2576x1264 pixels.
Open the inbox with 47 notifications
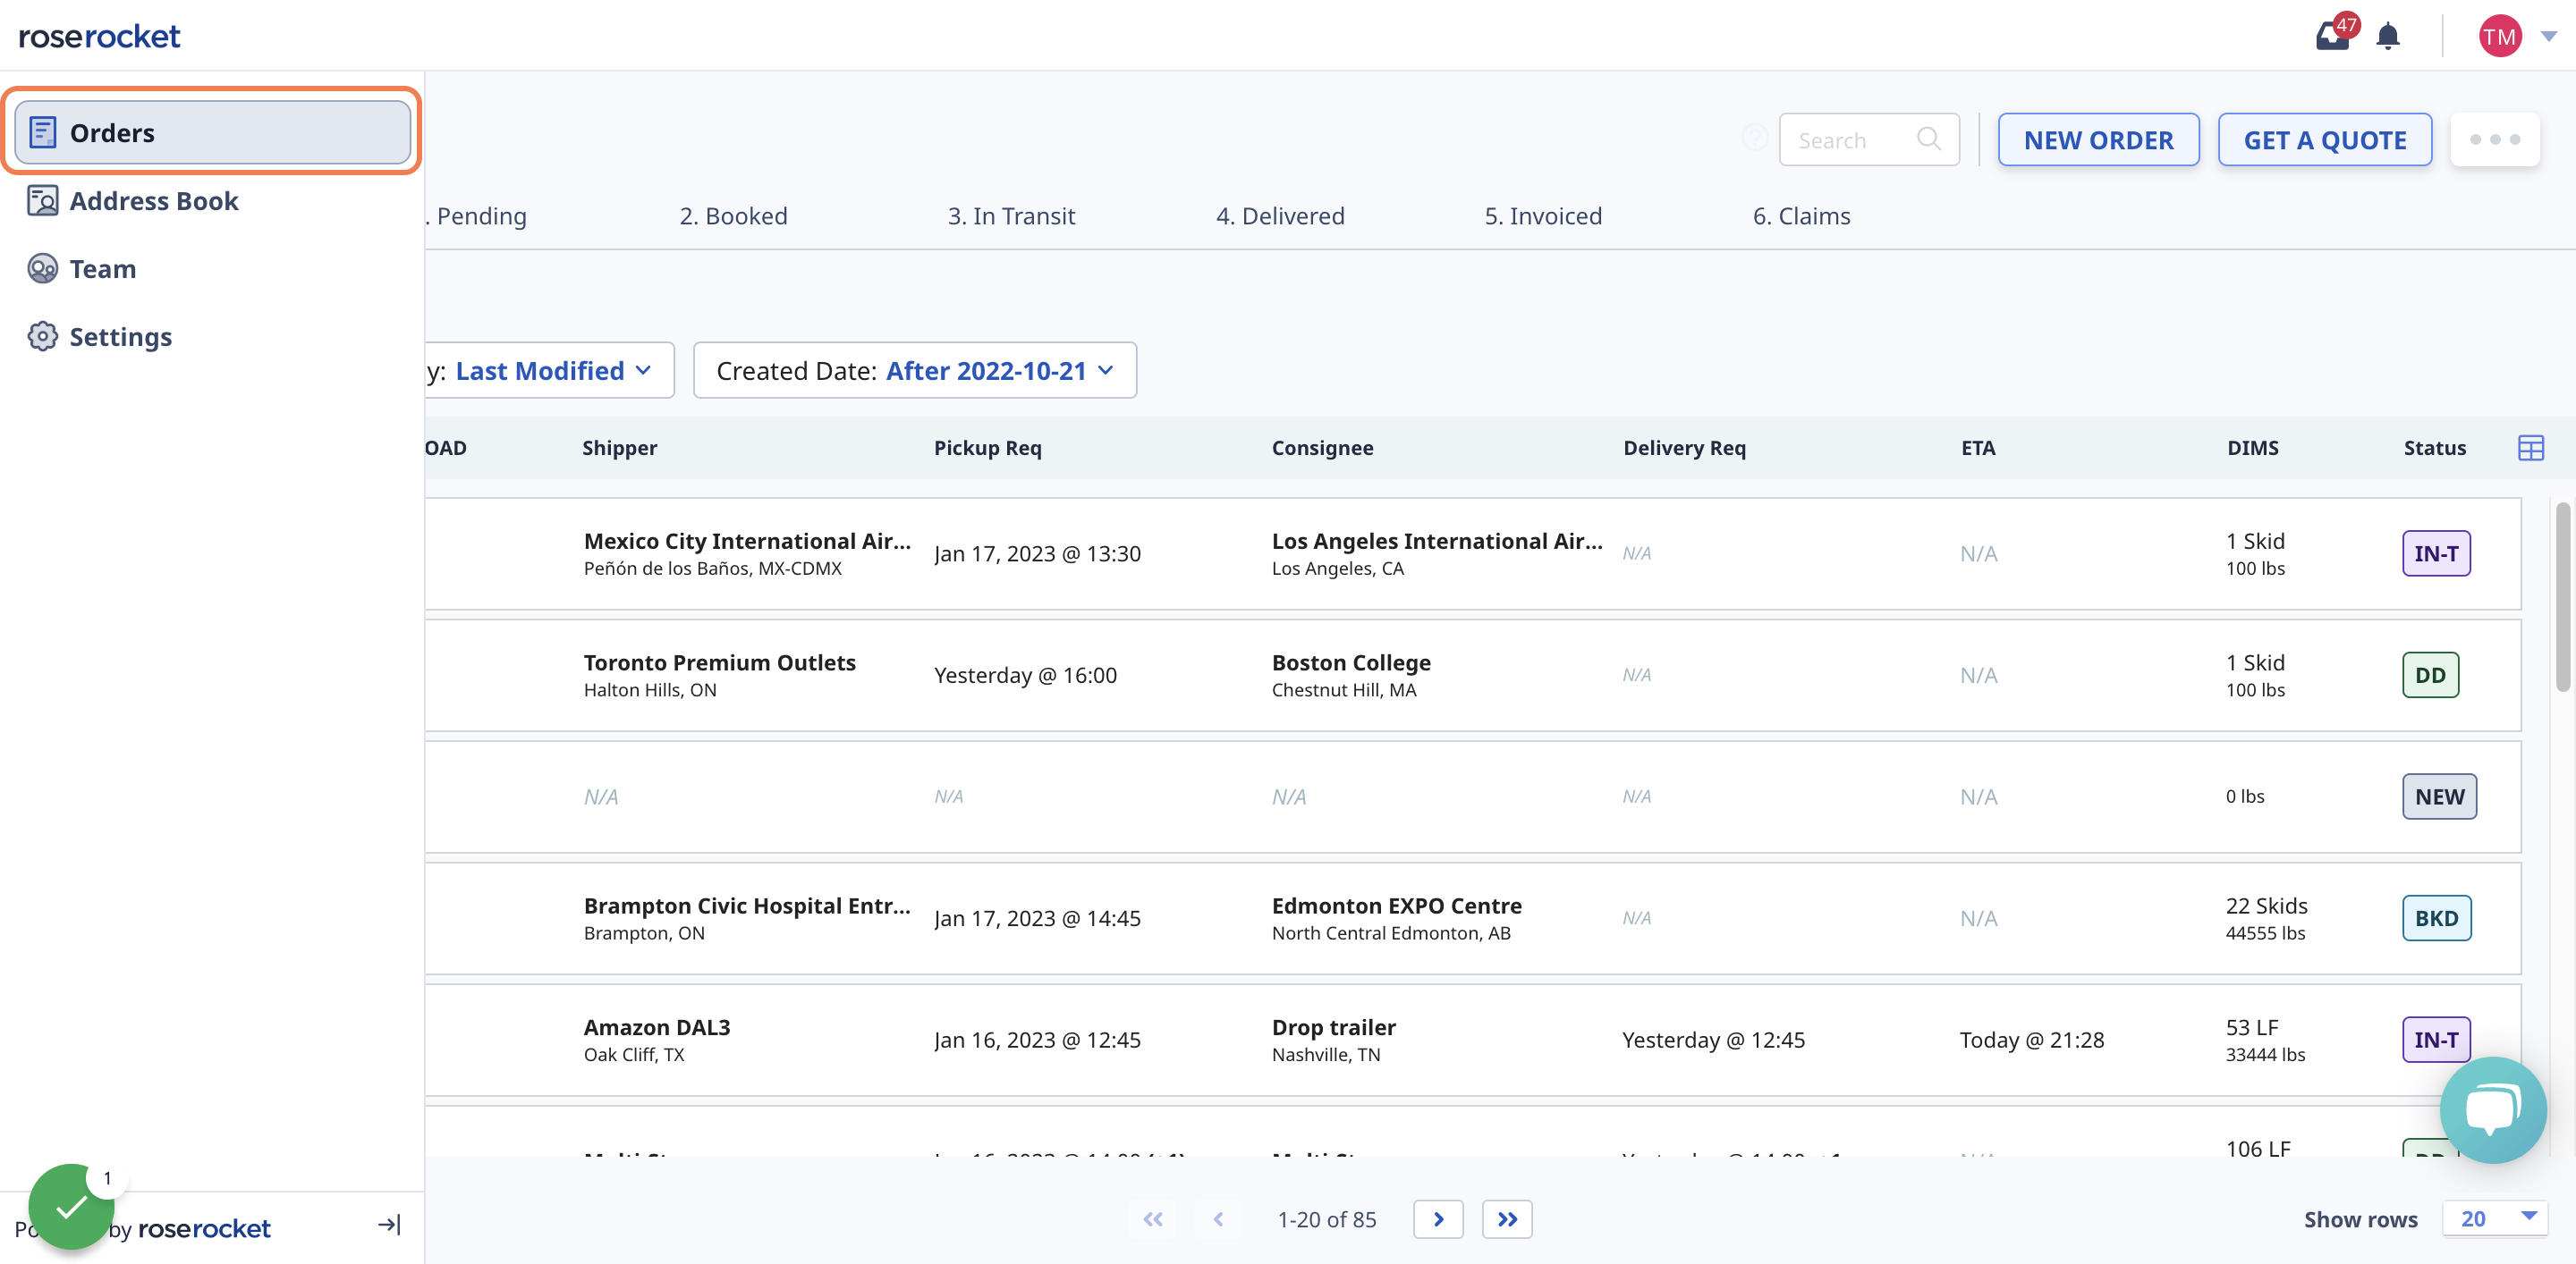coord(2334,36)
